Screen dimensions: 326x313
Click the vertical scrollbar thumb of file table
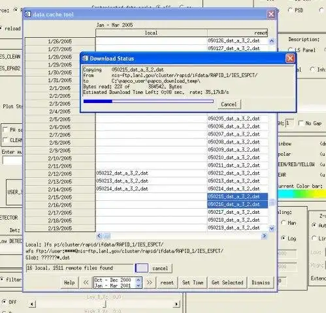click(x=272, y=202)
